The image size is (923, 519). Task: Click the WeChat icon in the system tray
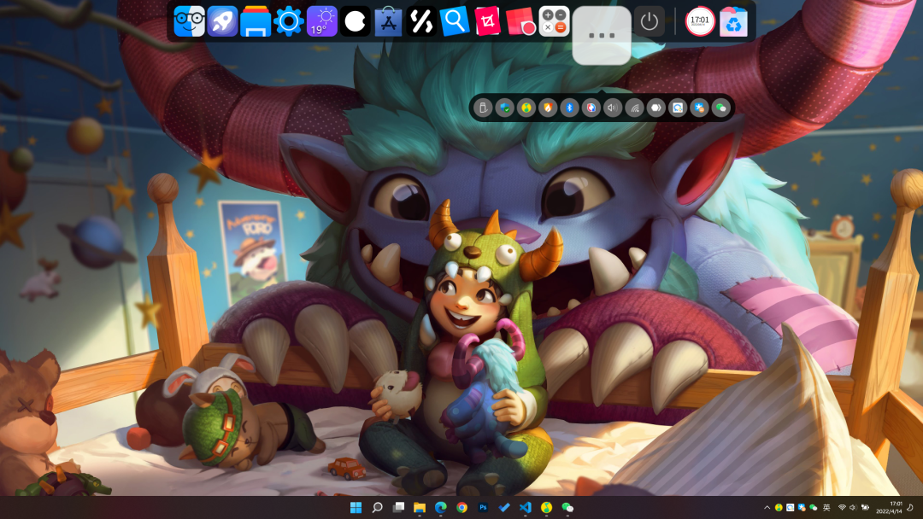pos(814,507)
